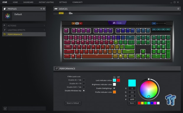This screenshot has width=183, height=113.
Task: Select the Default profile icon
Action: coord(8,16)
